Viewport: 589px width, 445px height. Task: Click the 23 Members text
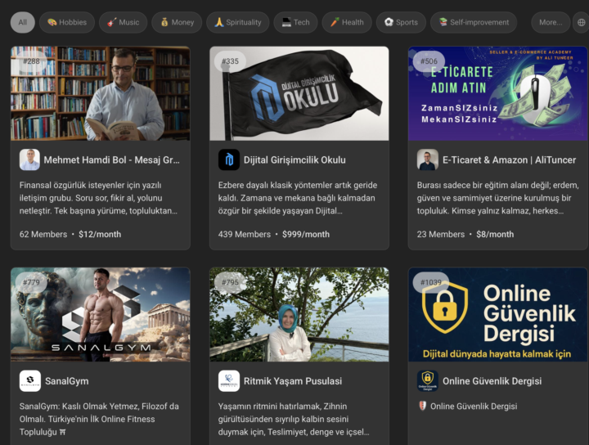[441, 234]
